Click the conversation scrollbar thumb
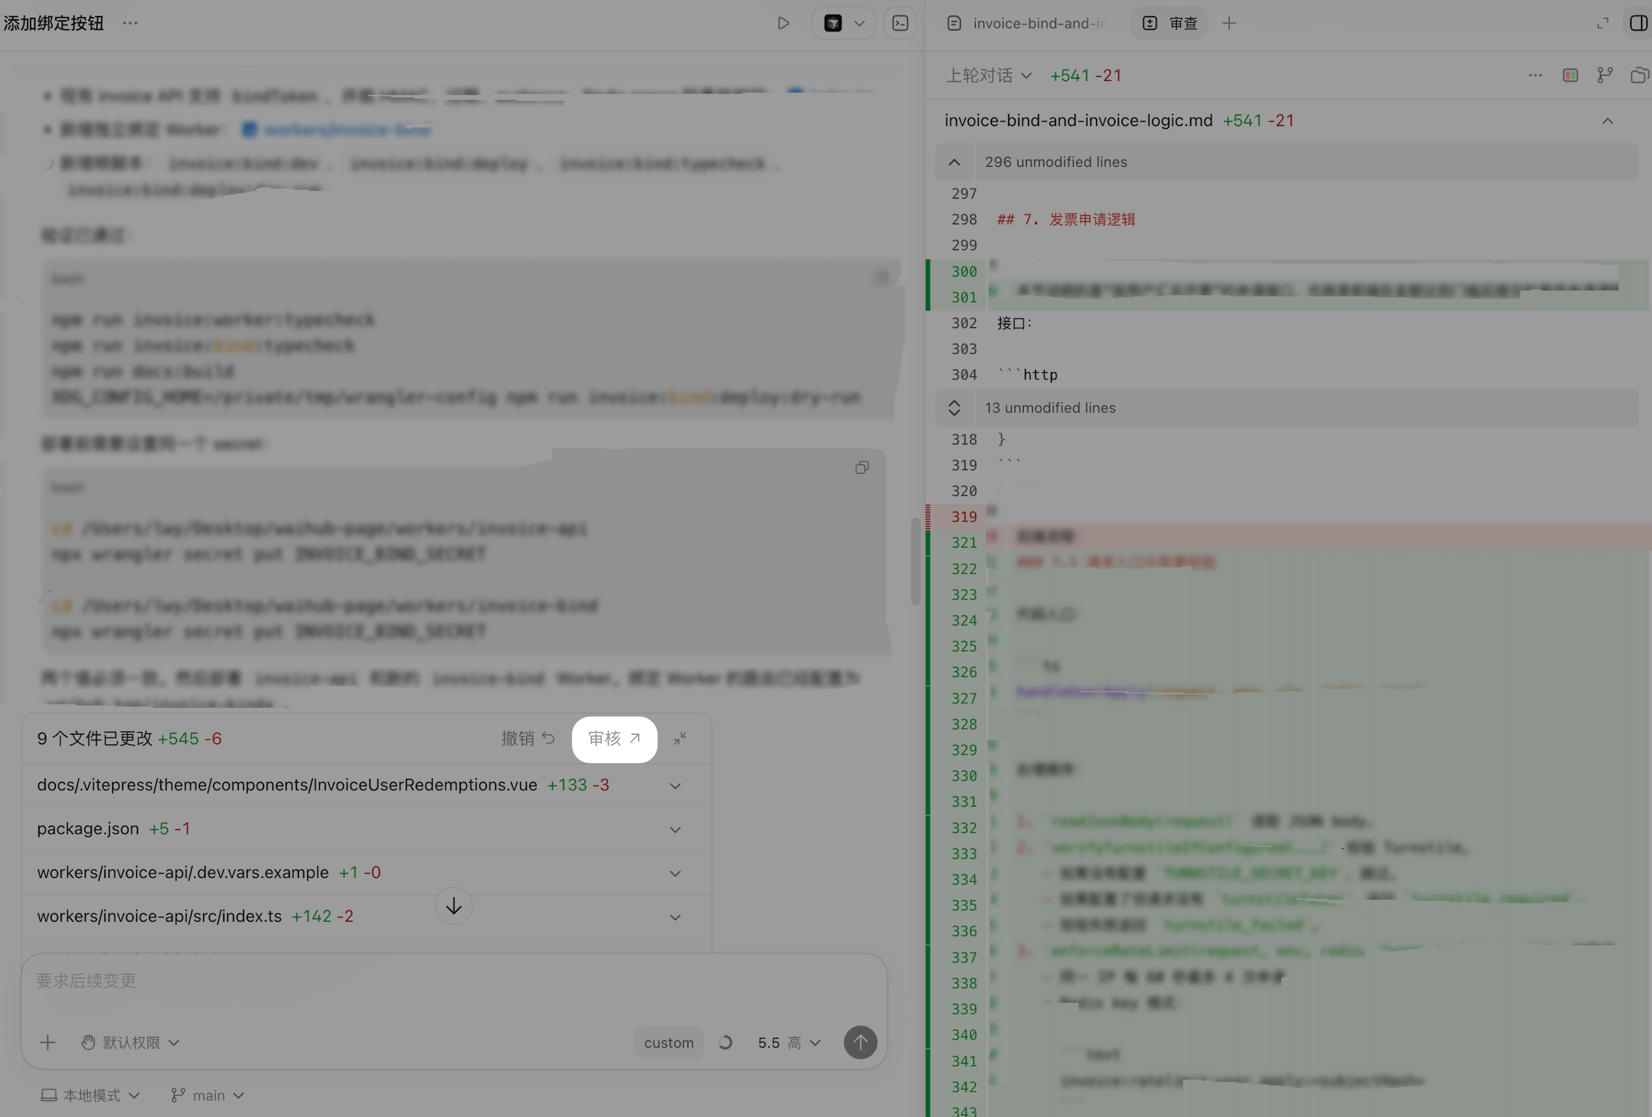The height and width of the screenshot is (1117, 1652). point(916,561)
